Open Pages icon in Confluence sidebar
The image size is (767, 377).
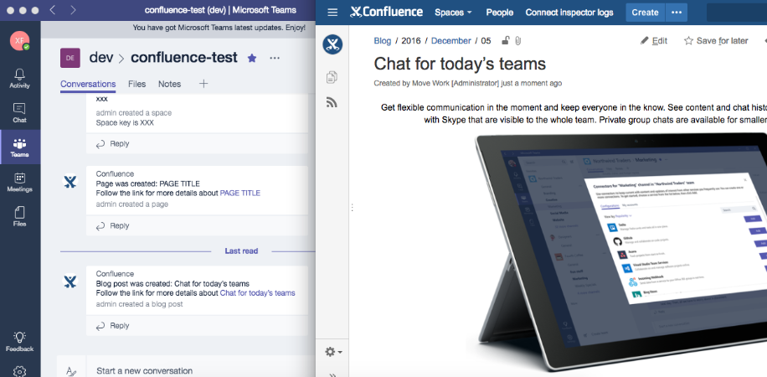[332, 77]
